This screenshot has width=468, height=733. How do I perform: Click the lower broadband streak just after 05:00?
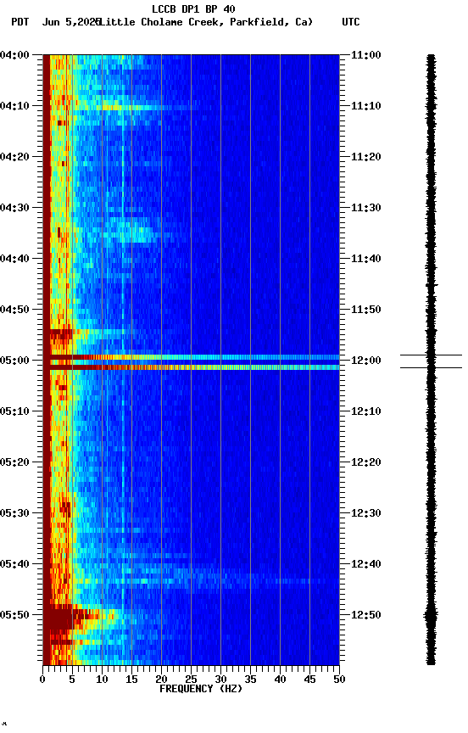(191, 367)
